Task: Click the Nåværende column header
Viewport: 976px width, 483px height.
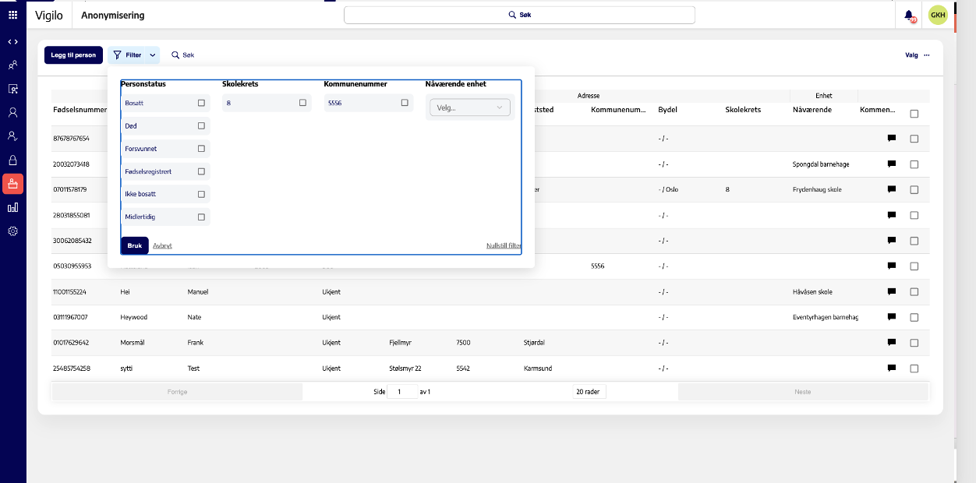Action: pos(812,110)
